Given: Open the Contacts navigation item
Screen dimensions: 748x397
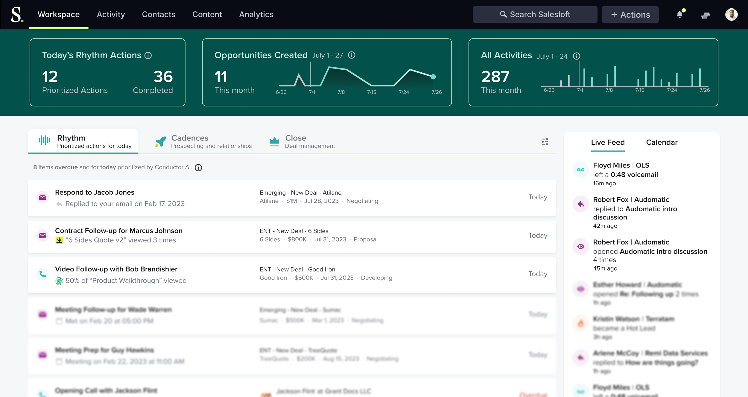Looking at the screenshot, I should (158, 14).
